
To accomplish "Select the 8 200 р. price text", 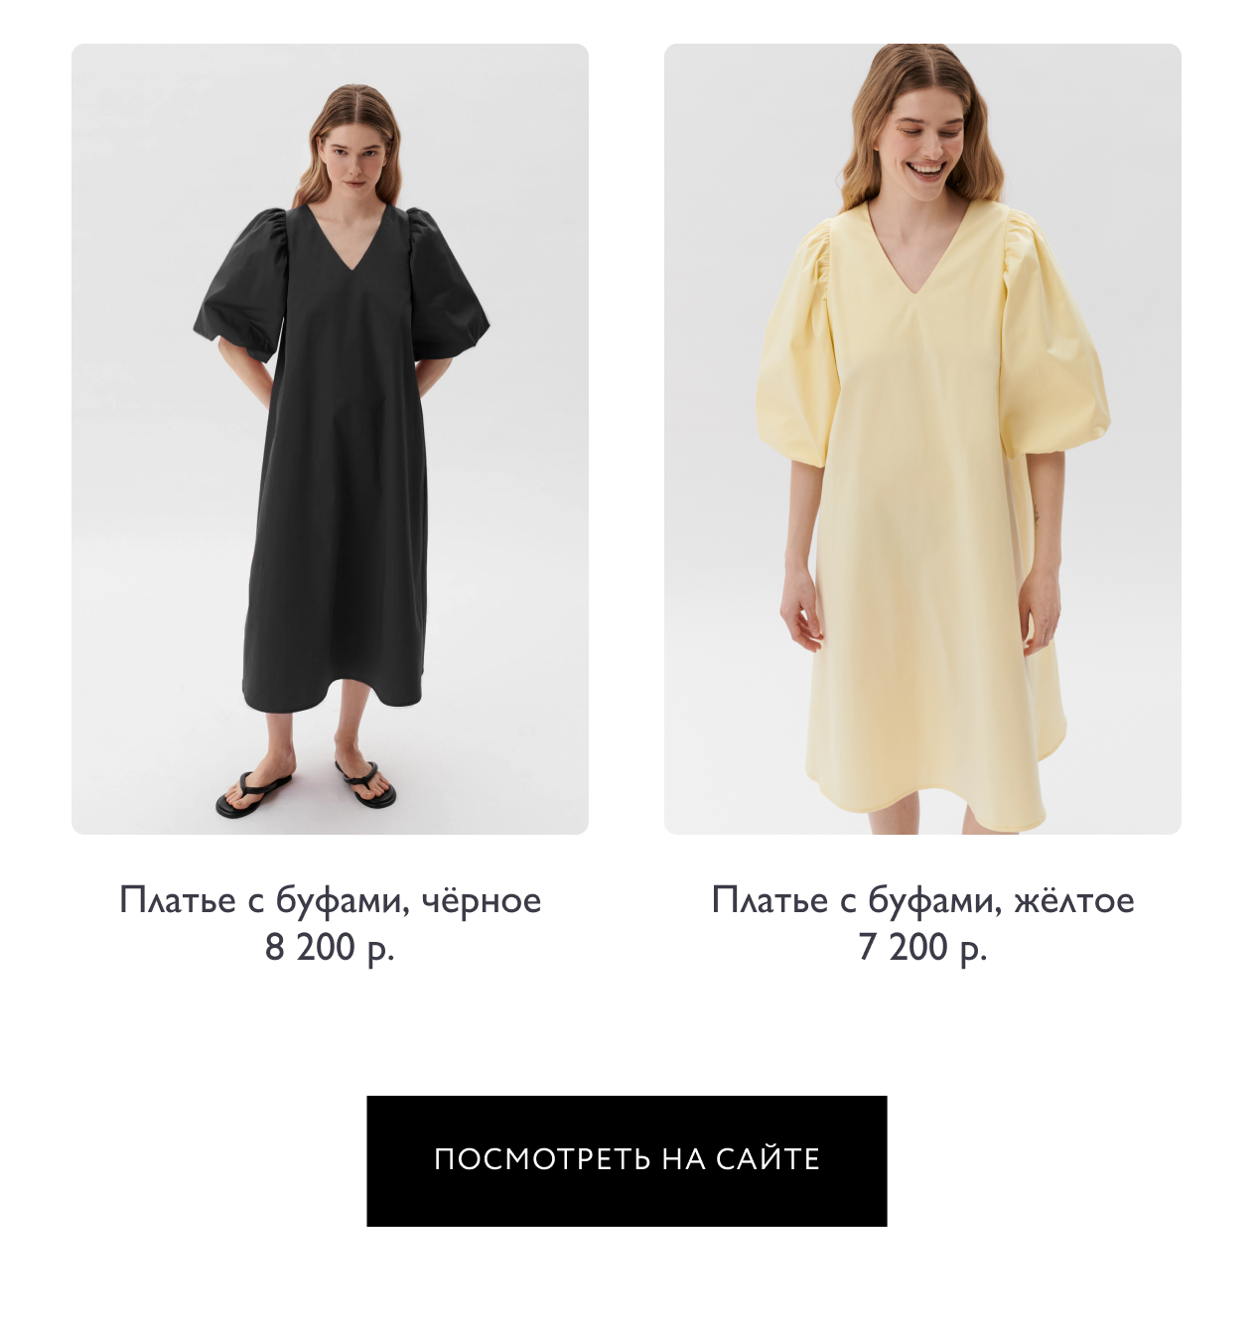I will coord(330,948).
